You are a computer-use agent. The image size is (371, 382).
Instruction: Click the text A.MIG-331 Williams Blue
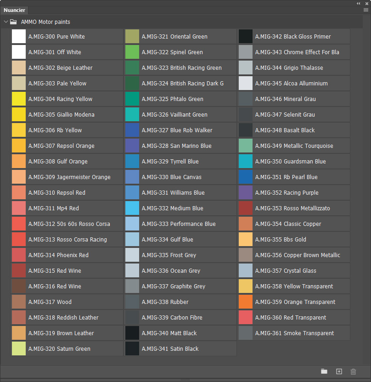click(173, 193)
